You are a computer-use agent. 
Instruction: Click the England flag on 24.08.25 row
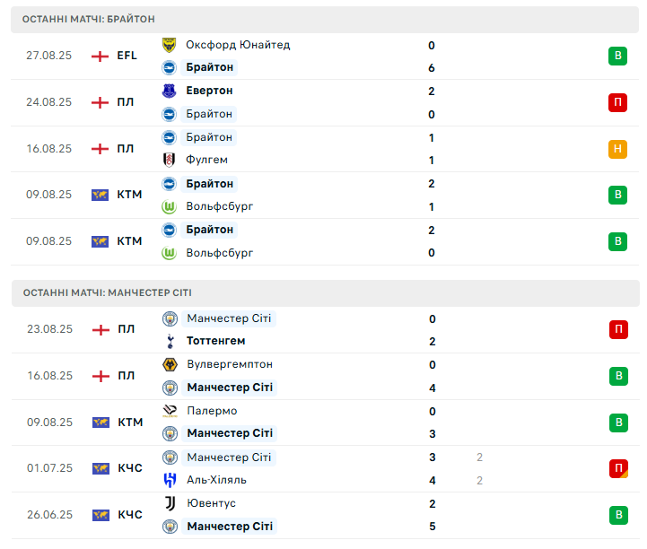pyautogui.click(x=100, y=102)
